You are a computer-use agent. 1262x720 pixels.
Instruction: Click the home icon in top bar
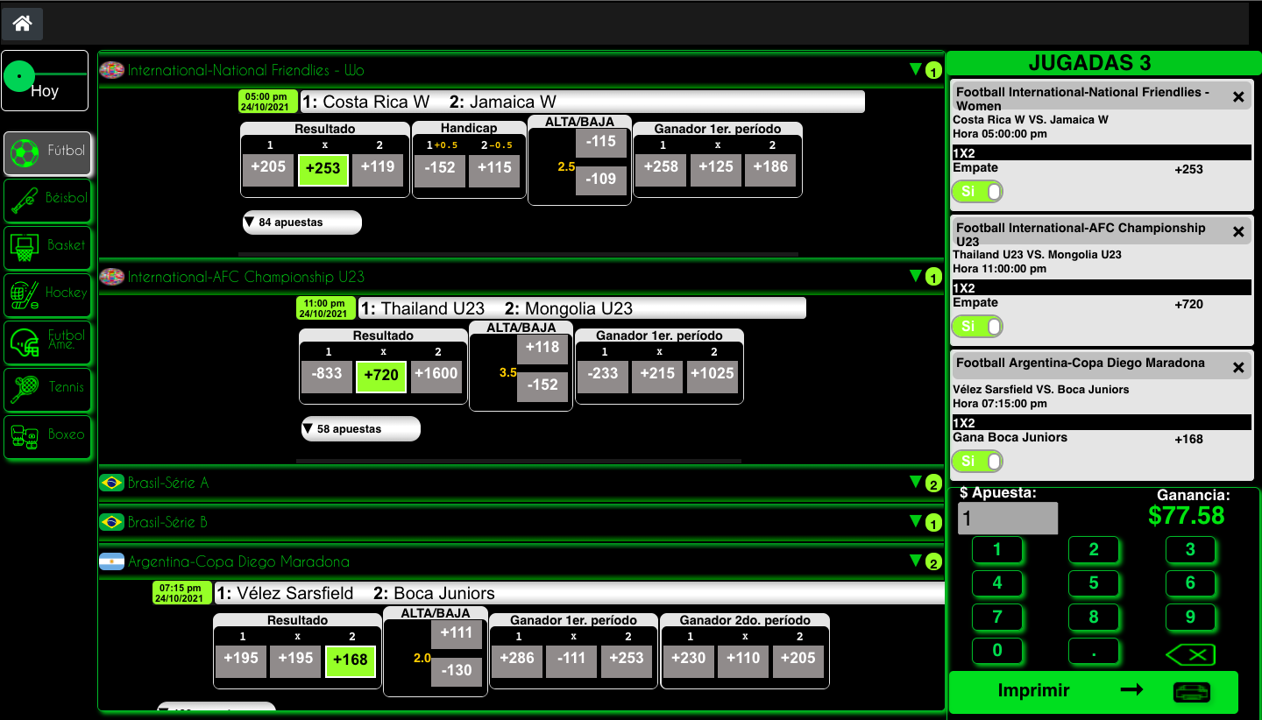point(22,24)
